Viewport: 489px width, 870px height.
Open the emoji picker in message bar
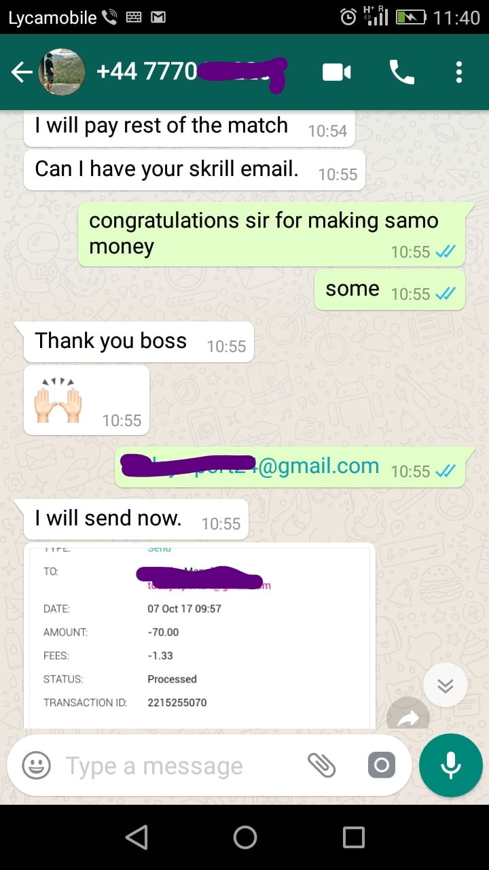coord(37,766)
